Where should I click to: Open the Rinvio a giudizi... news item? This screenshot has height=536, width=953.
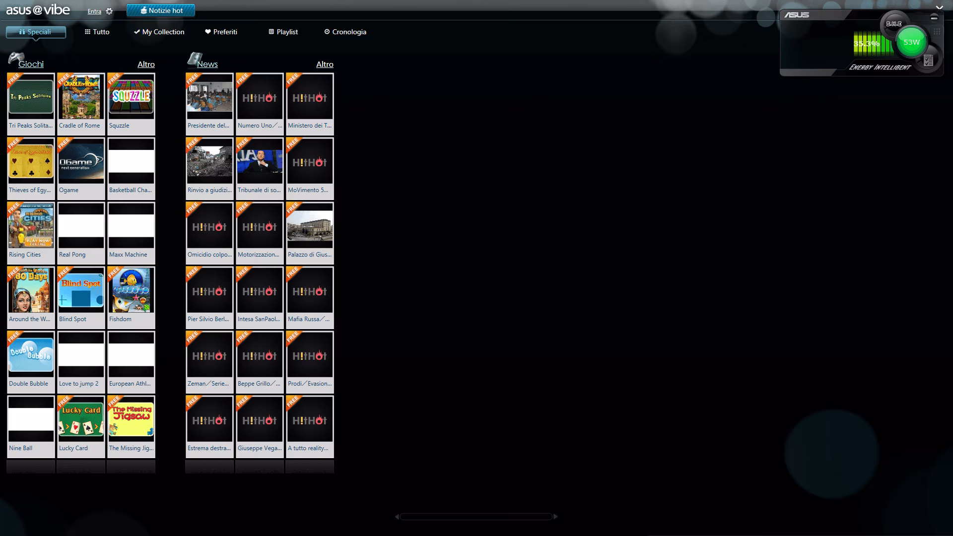pos(209,169)
